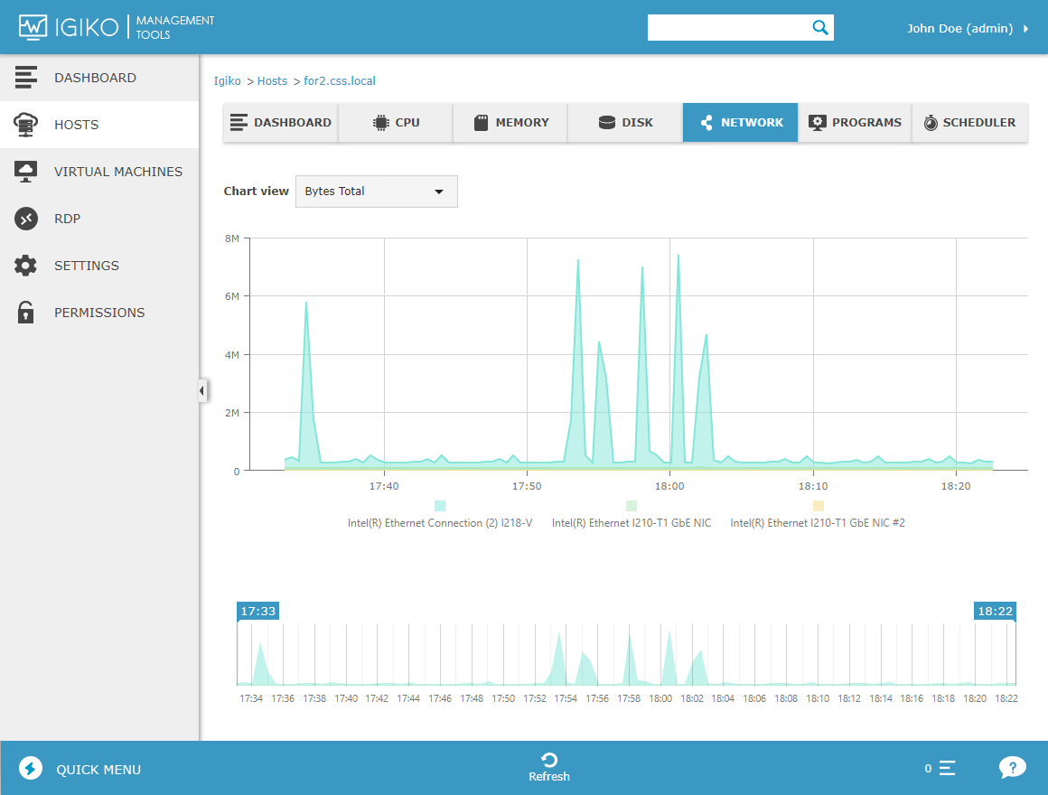Open the notifications list icon
The image size is (1048, 795).
[x=947, y=768]
